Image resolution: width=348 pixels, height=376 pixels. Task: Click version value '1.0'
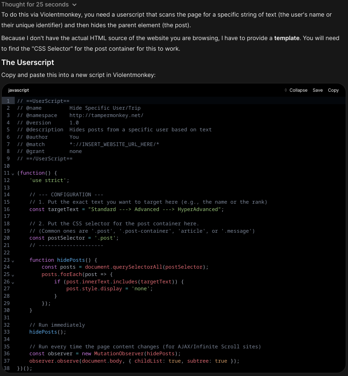pyautogui.click(x=74, y=123)
